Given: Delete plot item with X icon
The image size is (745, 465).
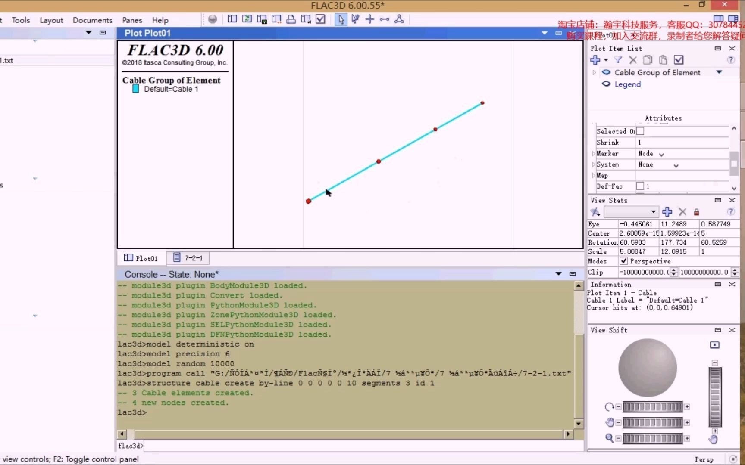Looking at the screenshot, I should (x=633, y=60).
